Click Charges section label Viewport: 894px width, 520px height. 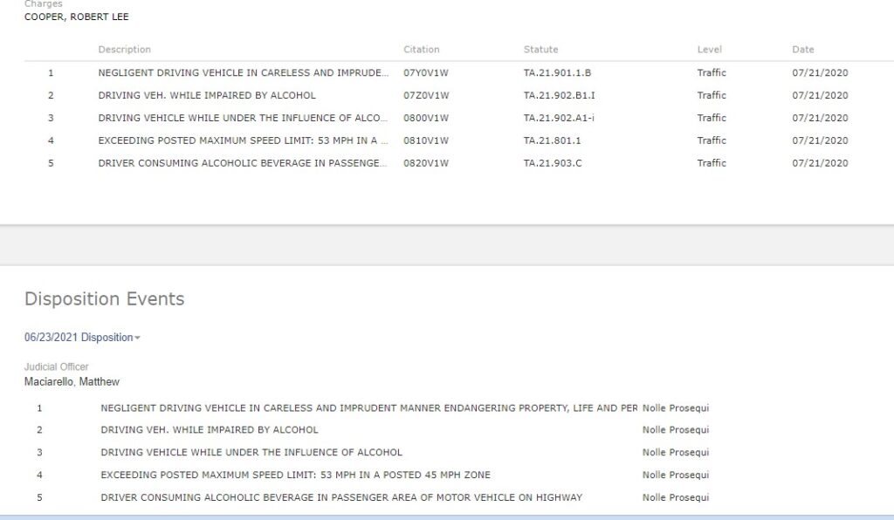tap(44, 4)
